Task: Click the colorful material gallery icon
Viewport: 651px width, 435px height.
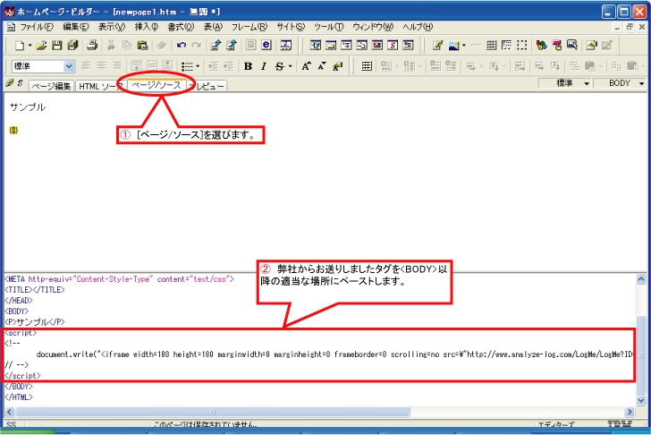Action: click(x=541, y=46)
